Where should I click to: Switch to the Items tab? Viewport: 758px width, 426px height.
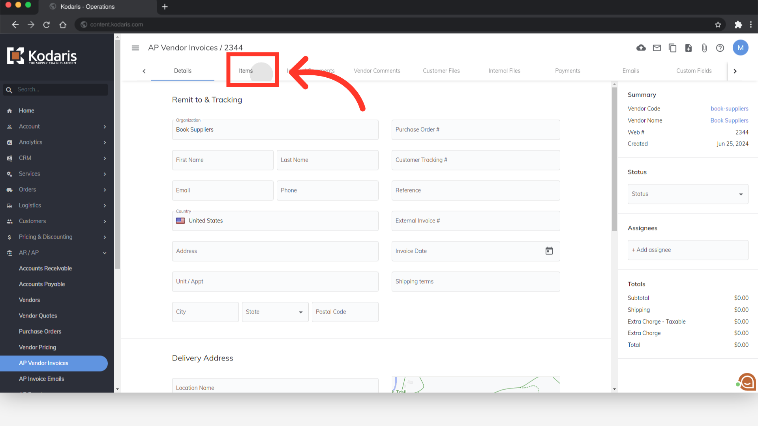(x=246, y=71)
